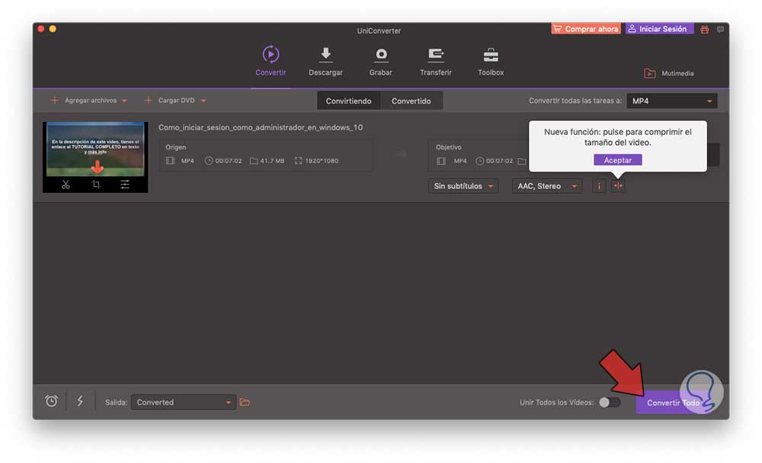Click the Origen resolution 1920*1080 text
762x463 pixels.
click(x=322, y=160)
